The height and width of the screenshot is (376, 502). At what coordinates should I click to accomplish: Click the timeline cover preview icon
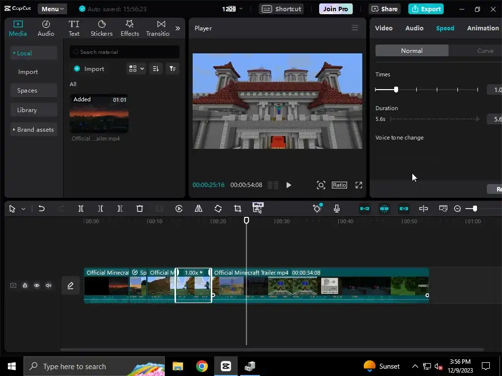click(x=443, y=209)
